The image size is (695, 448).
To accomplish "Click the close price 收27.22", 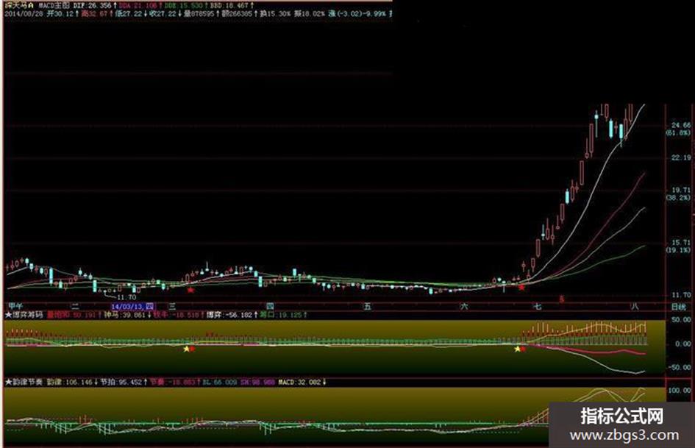I will (x=164, y=14).
